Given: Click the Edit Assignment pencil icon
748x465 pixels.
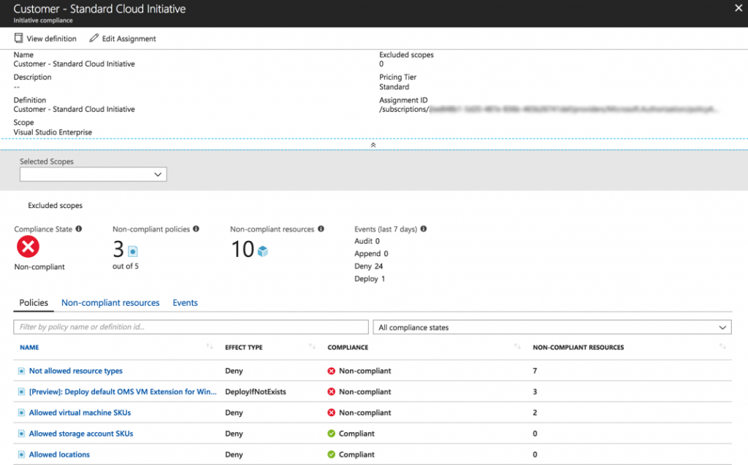Looking at the screenshot, I should click(x=94, y=38).
